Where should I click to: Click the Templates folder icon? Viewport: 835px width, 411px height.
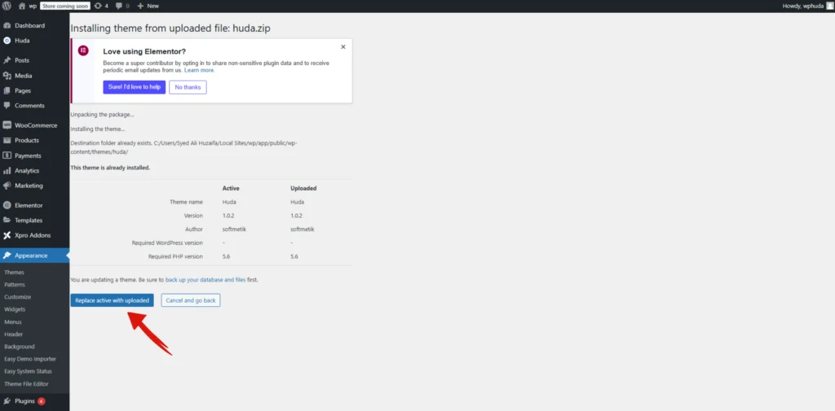click(x=7, y=220)
